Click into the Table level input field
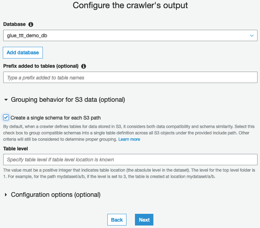 pyautogui.click(x=130, y=160)
